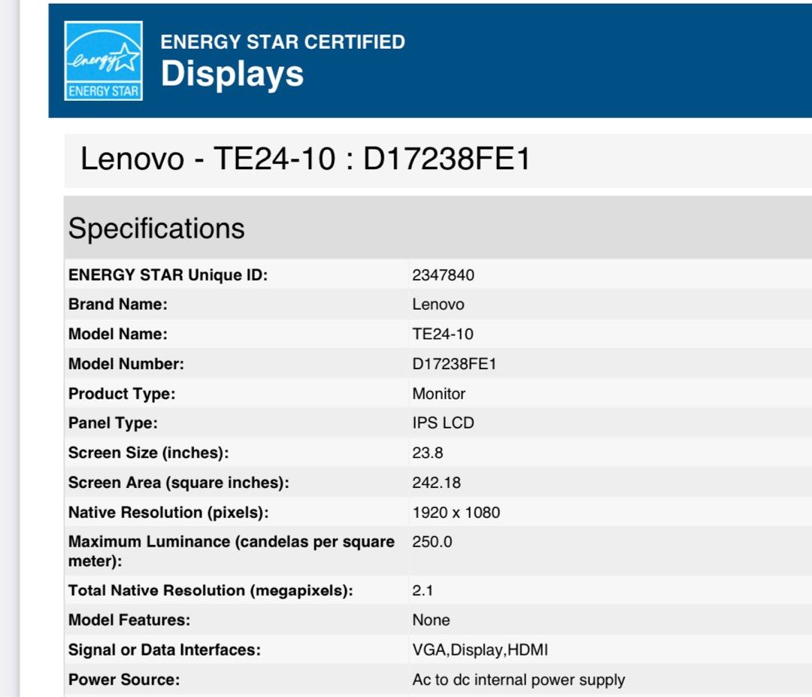Click the ENERGY STAR logo icon

tap(104, 61)
